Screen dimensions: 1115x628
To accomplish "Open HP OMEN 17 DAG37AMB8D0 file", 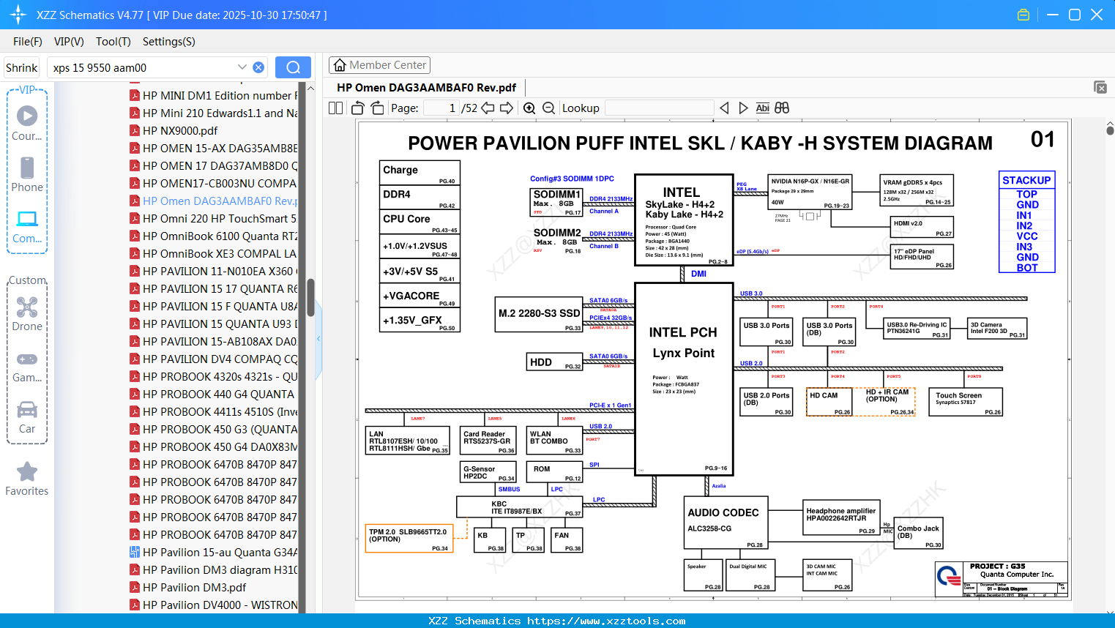I will tap(213, 165).
